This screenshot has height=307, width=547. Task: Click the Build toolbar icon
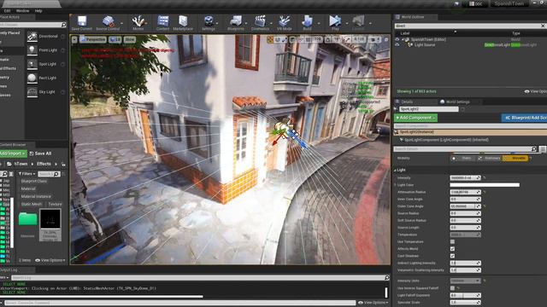pyautogui.click(x=308, y=23)
